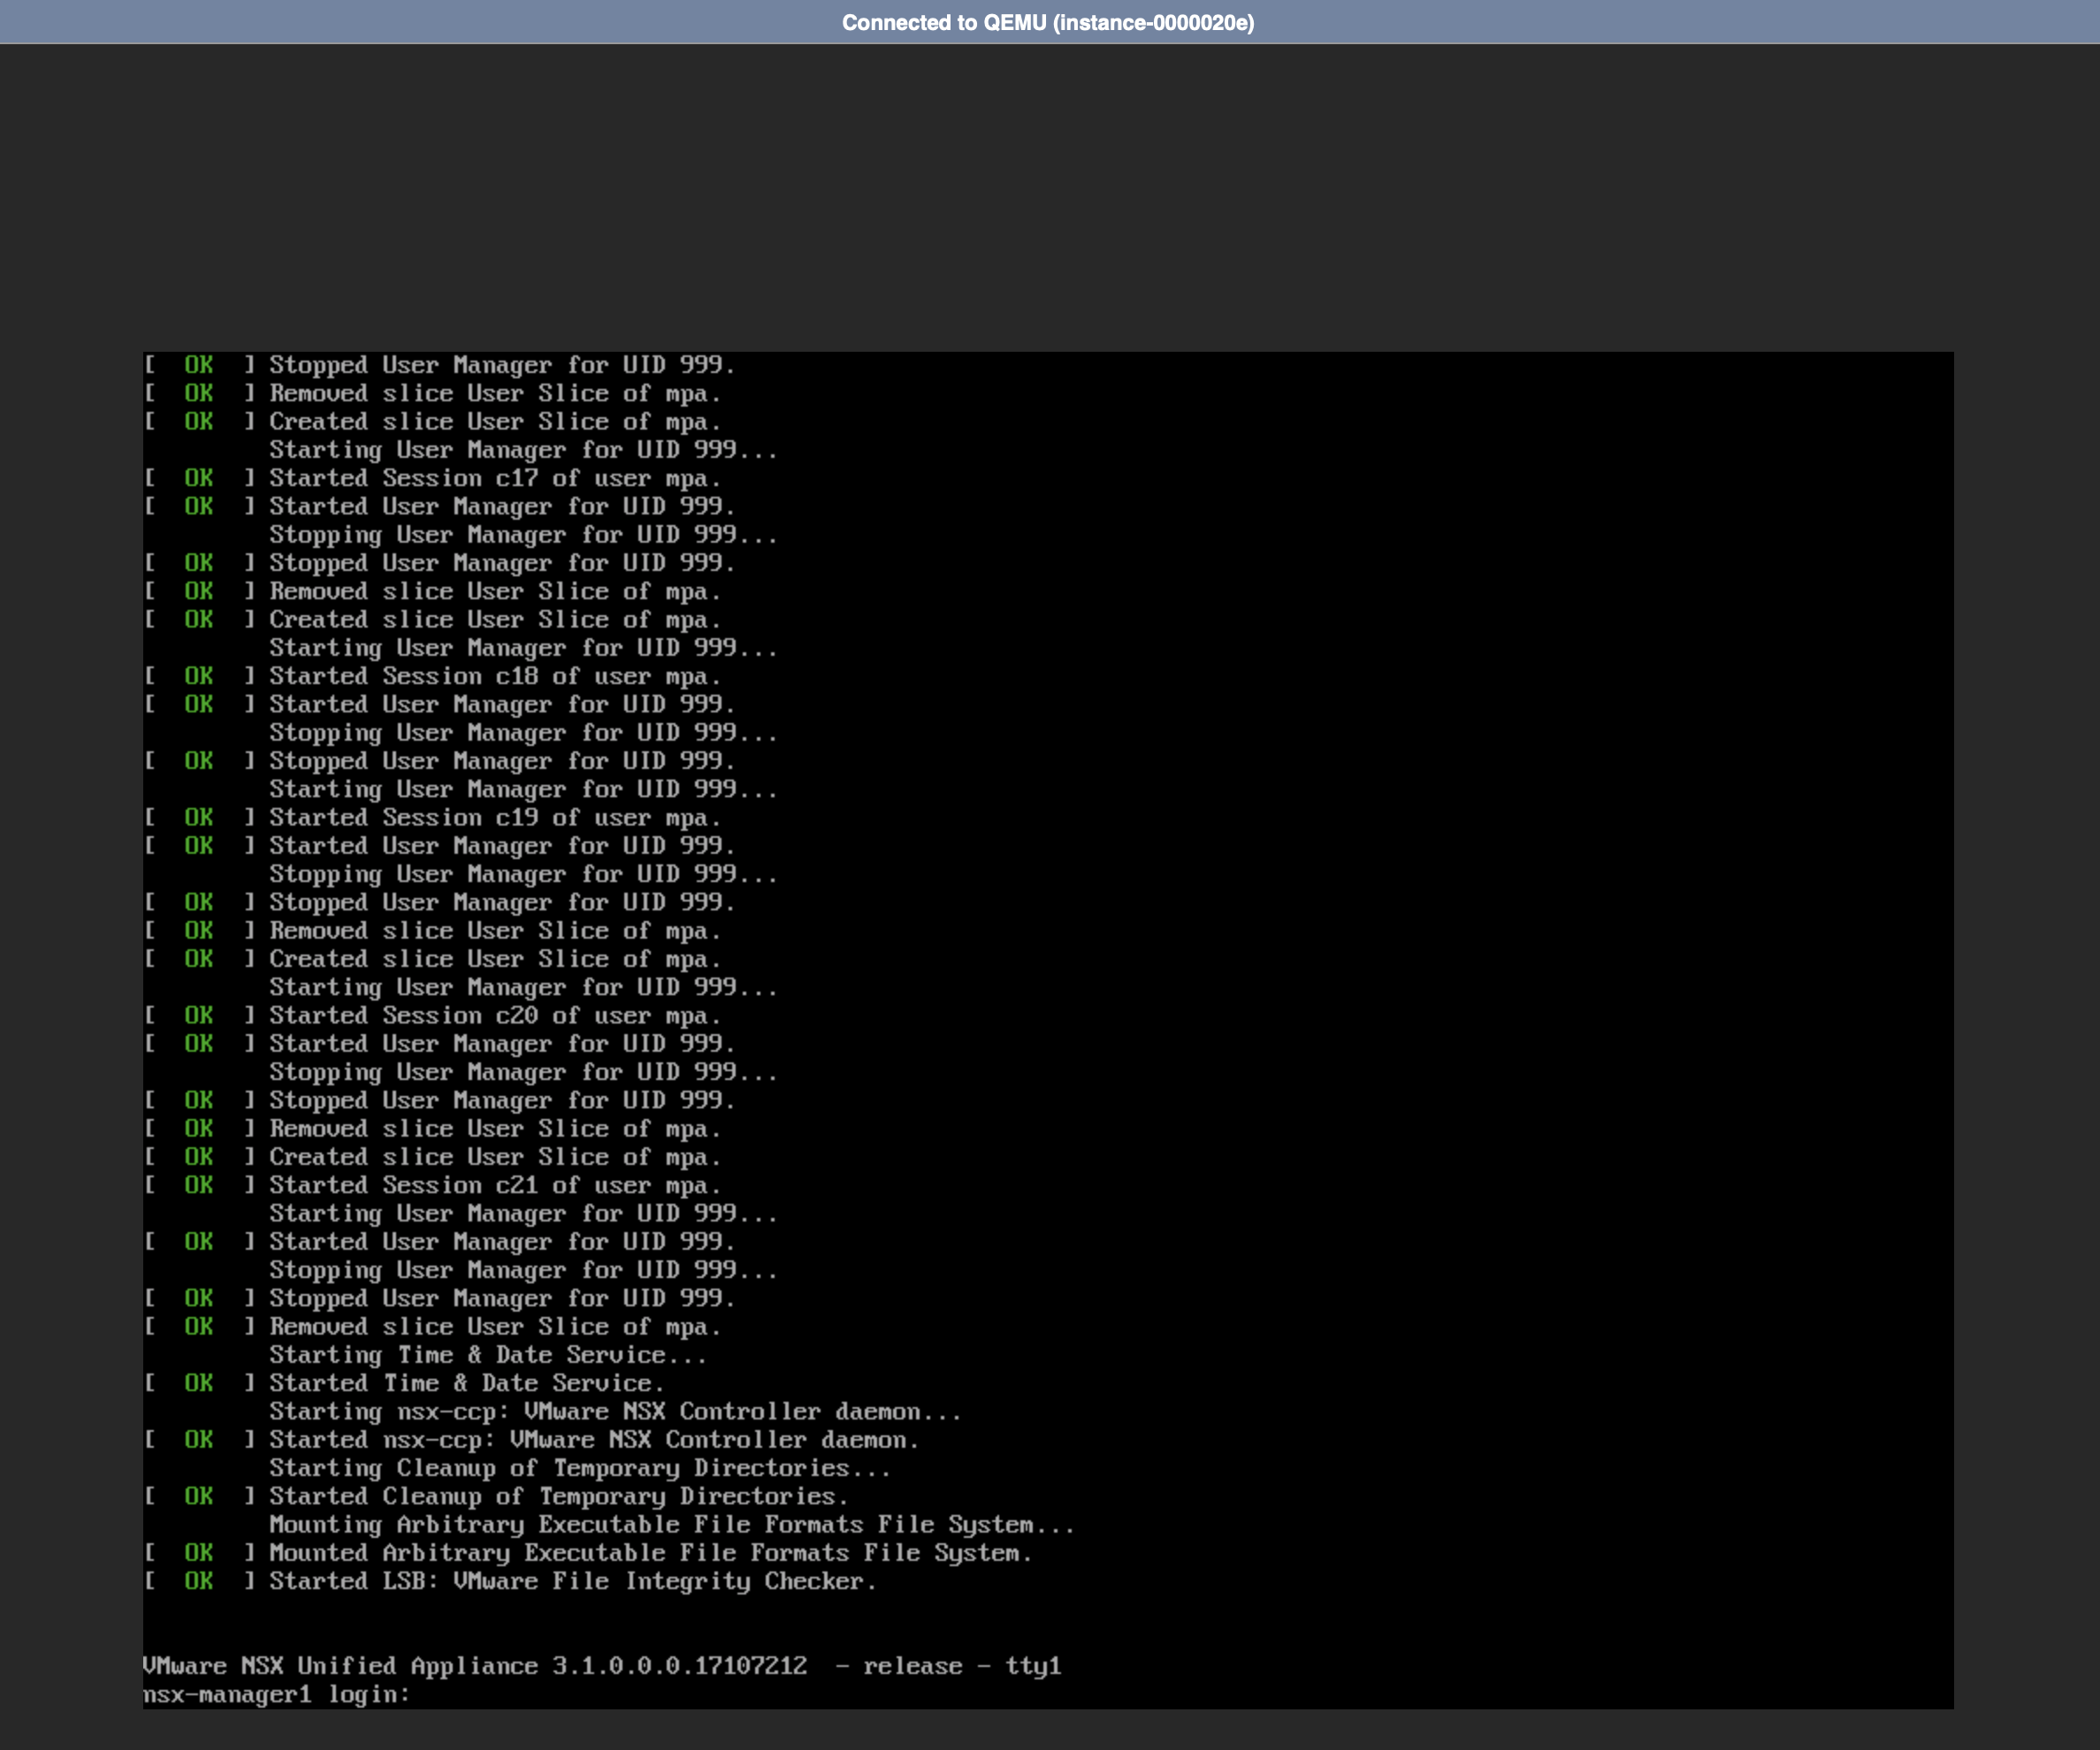Click the 'Connected to QEMU (instance-0000020e)' title
2100x1750 pixels.
[x=1048, y=22]
